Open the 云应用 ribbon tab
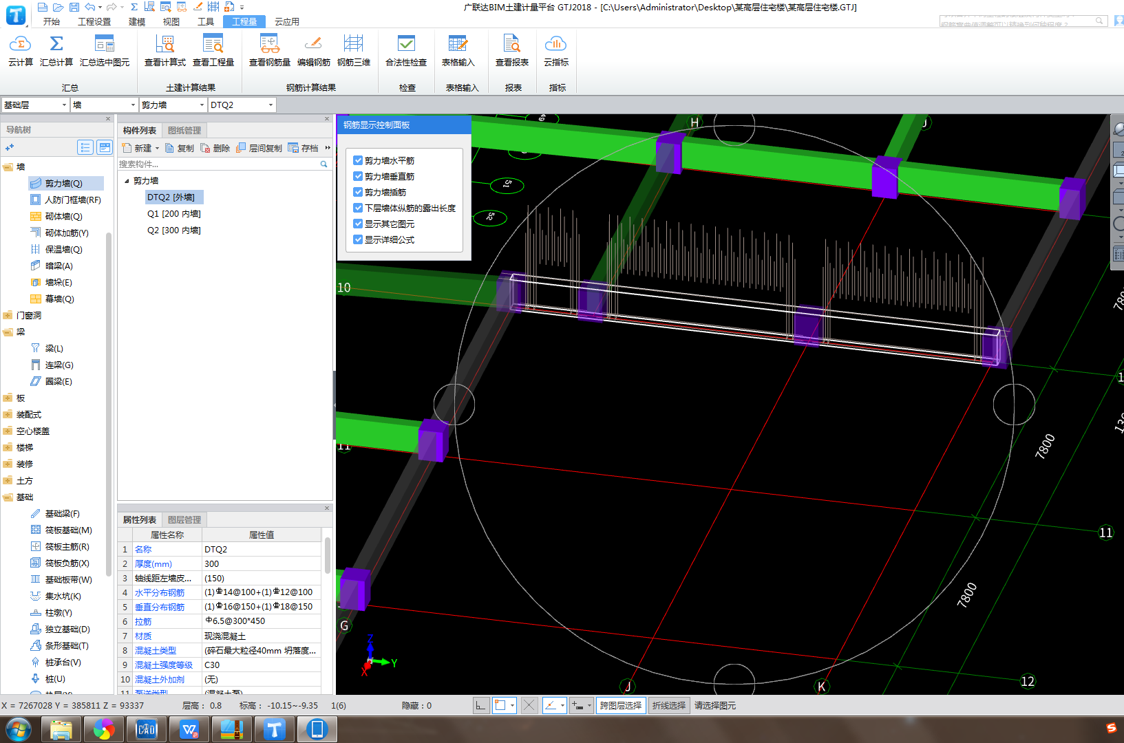 [x=287, y=22]
